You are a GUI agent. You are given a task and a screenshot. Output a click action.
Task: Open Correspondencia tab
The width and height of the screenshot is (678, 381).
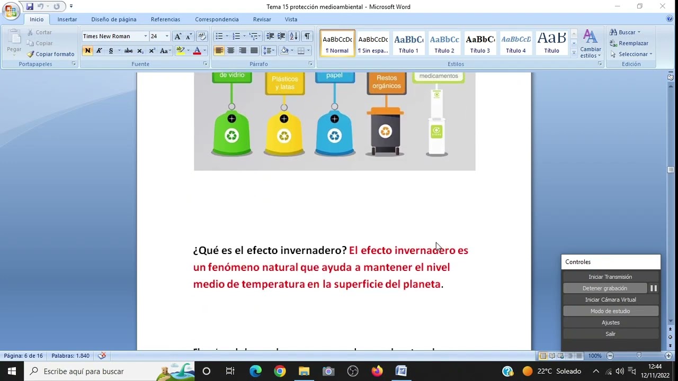217,20
